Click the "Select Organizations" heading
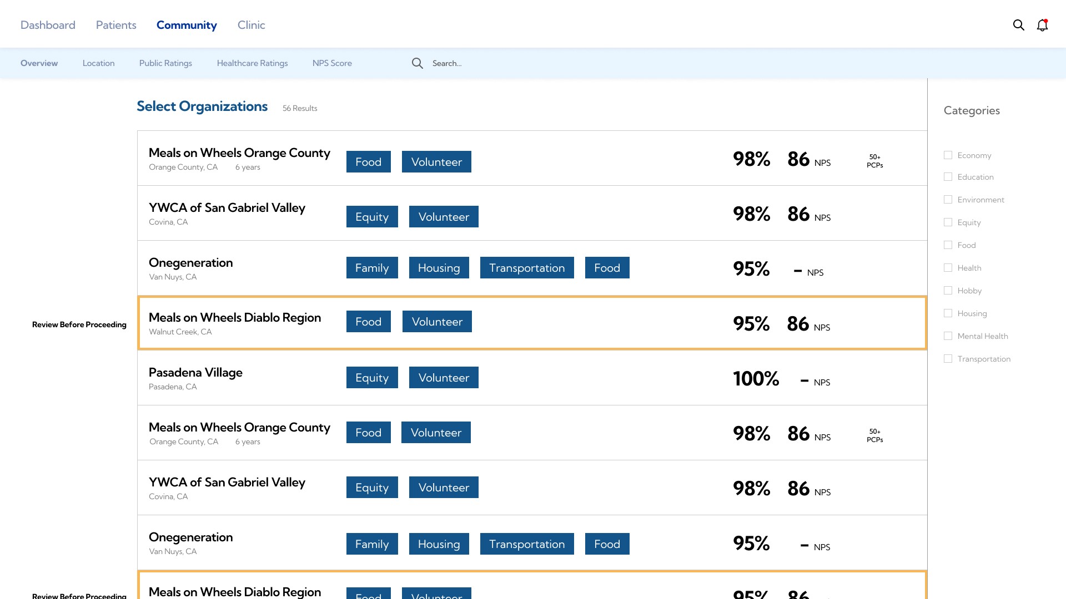 tap(202, 106)
